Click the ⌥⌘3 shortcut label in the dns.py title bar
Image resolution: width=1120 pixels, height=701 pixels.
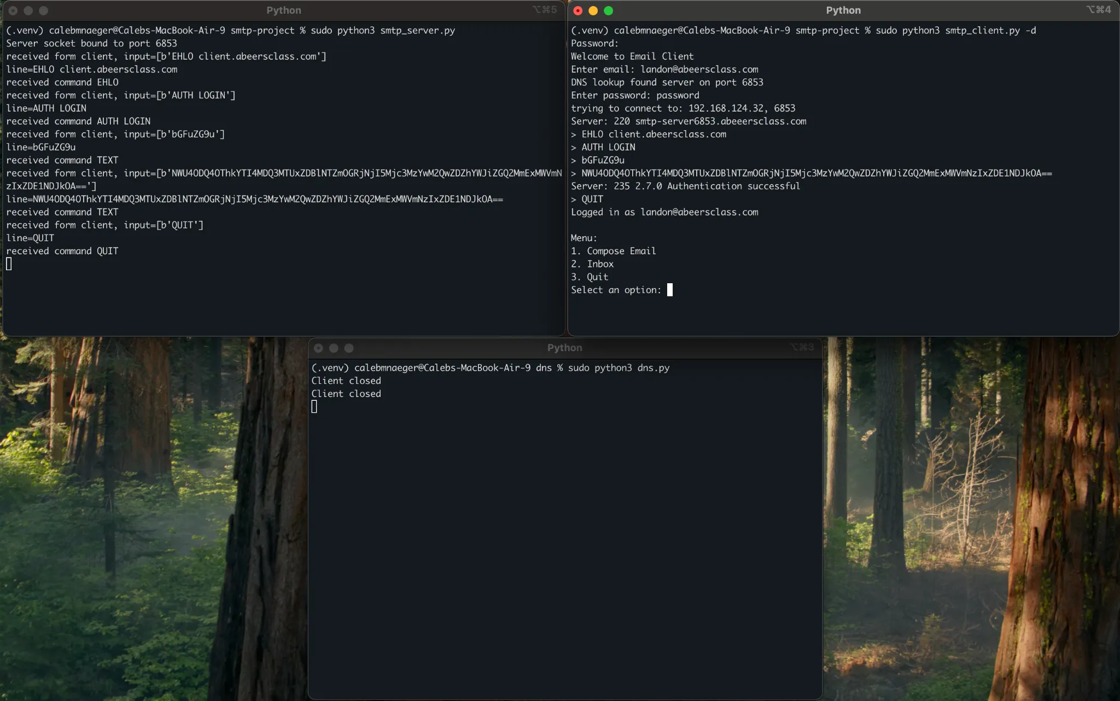coord(802,347)
